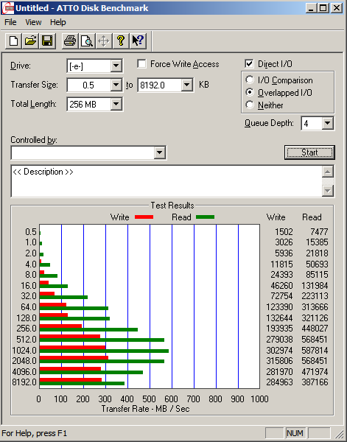Open the Help menu

click(57, 22)
